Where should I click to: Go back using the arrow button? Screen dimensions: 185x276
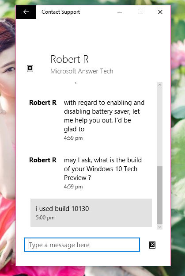[26, 12]
